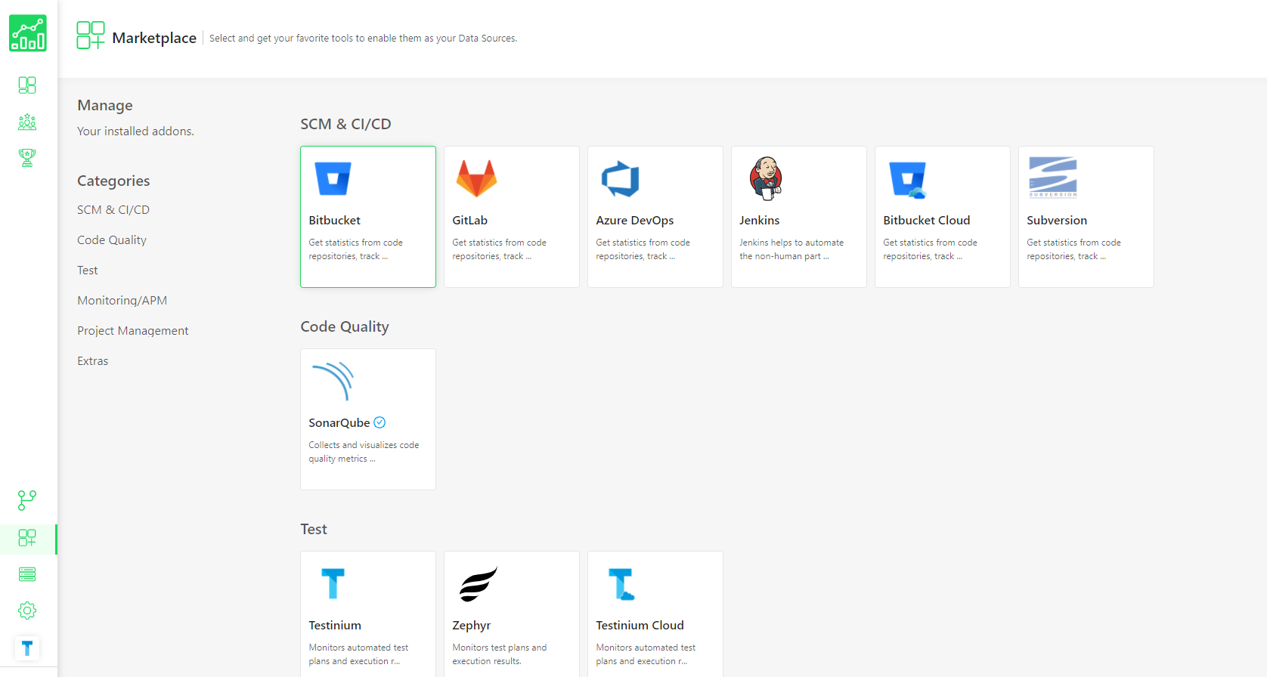
Task: Open the Testinium card title
Action: click(x=335, y=626)
